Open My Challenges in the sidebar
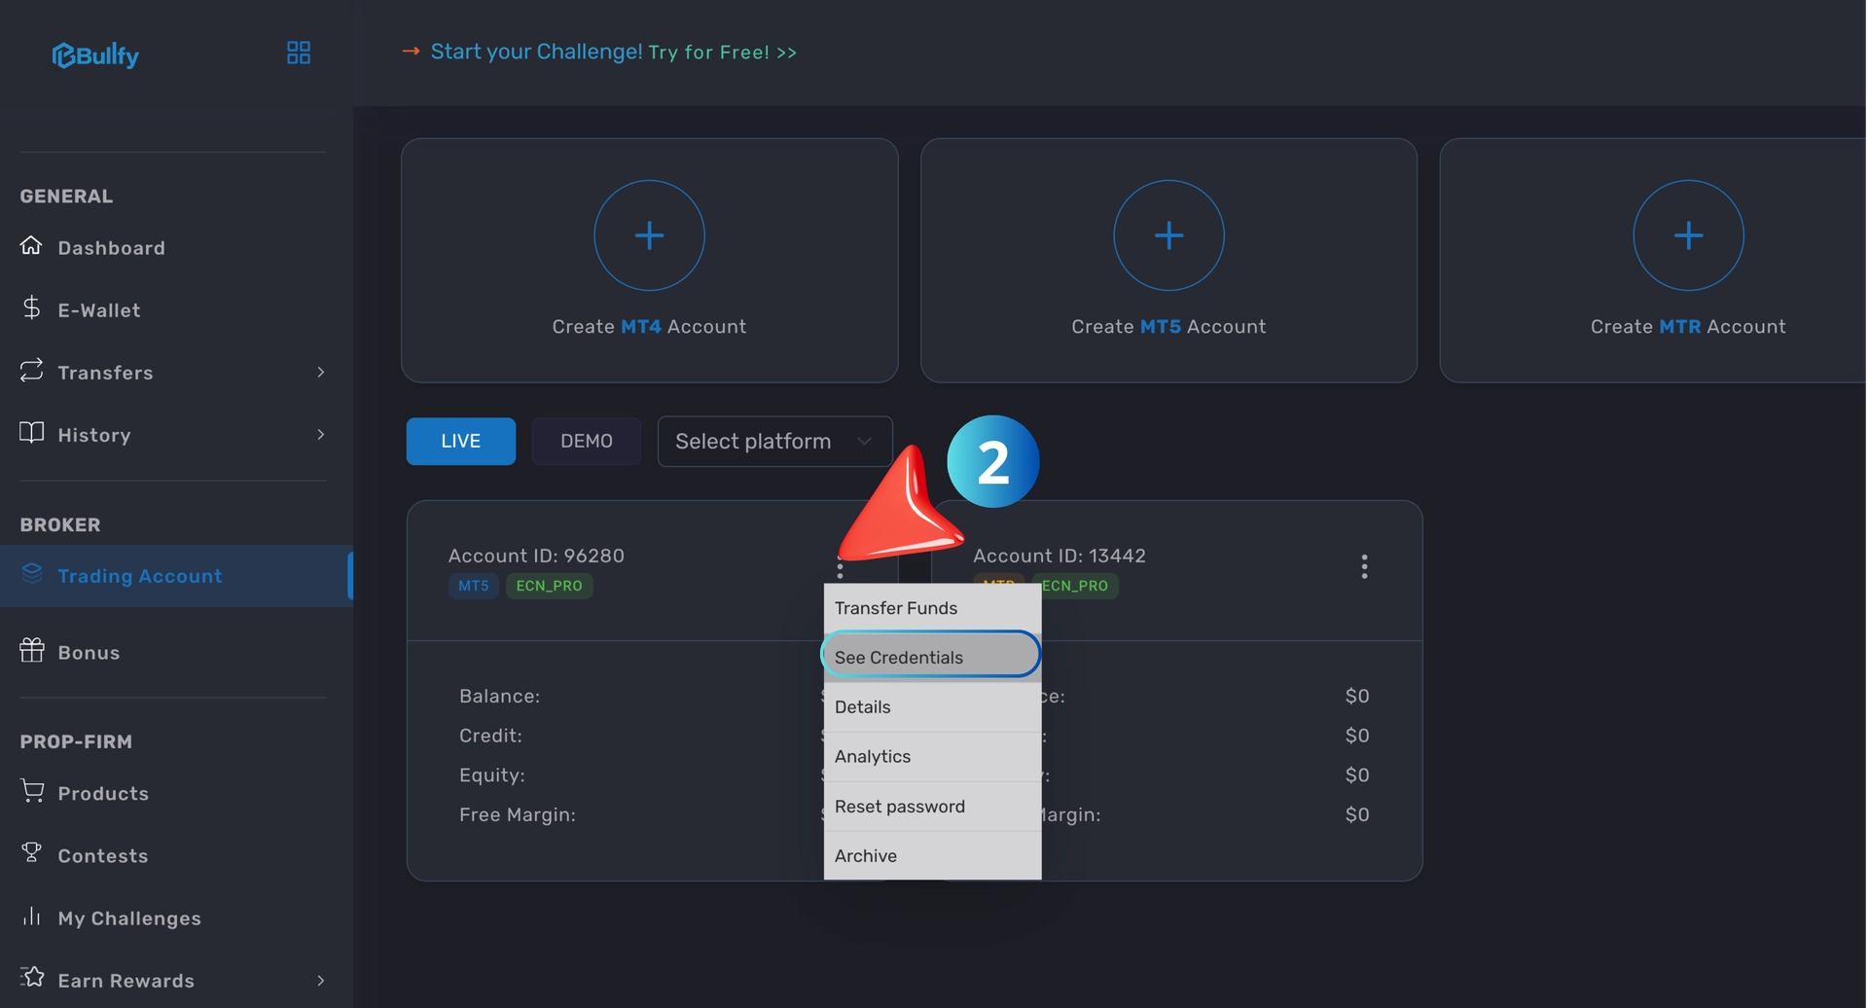Viewport: 1868px width, 1008px height. tap(129, 918)
